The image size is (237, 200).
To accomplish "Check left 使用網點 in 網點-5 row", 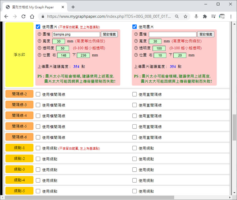I will coord(38,191).
